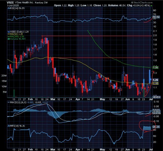
Task: Click the green 1.38 price tag on axis
Action: [155, 67]
